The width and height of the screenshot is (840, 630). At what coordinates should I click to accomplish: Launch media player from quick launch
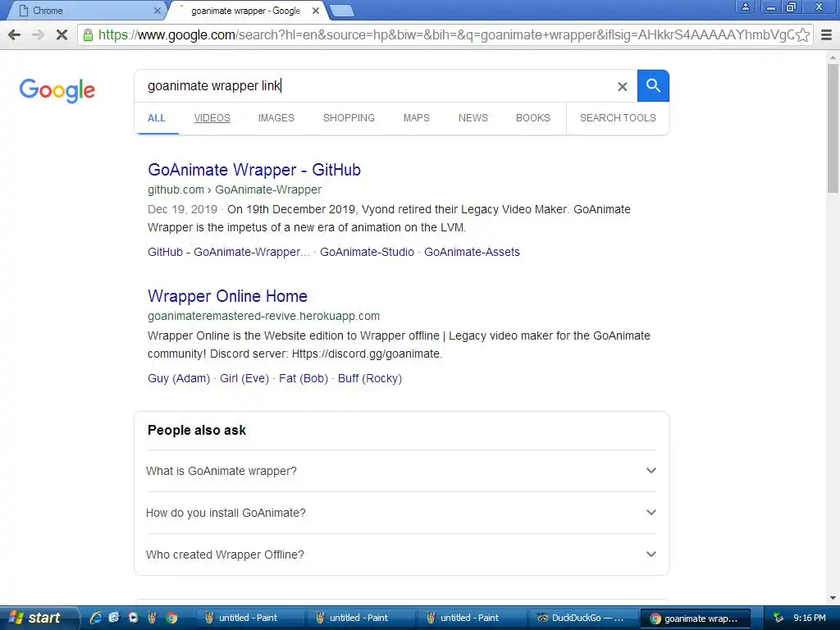[134, 618]
